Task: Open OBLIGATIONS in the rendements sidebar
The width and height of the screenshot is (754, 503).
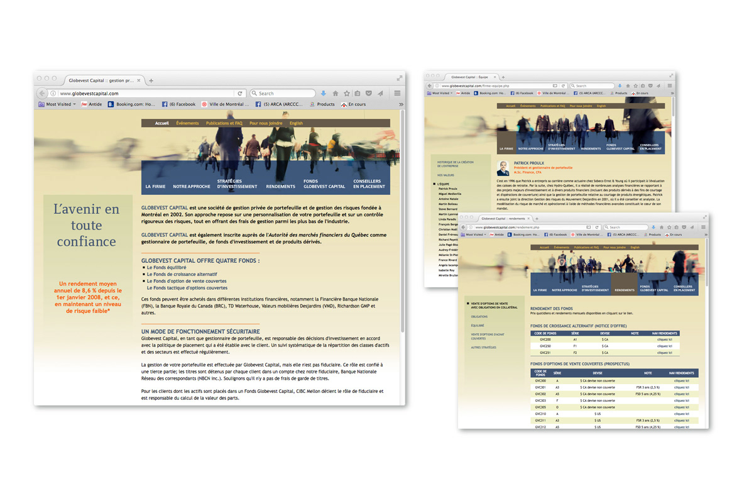Action: coord(479,317)
